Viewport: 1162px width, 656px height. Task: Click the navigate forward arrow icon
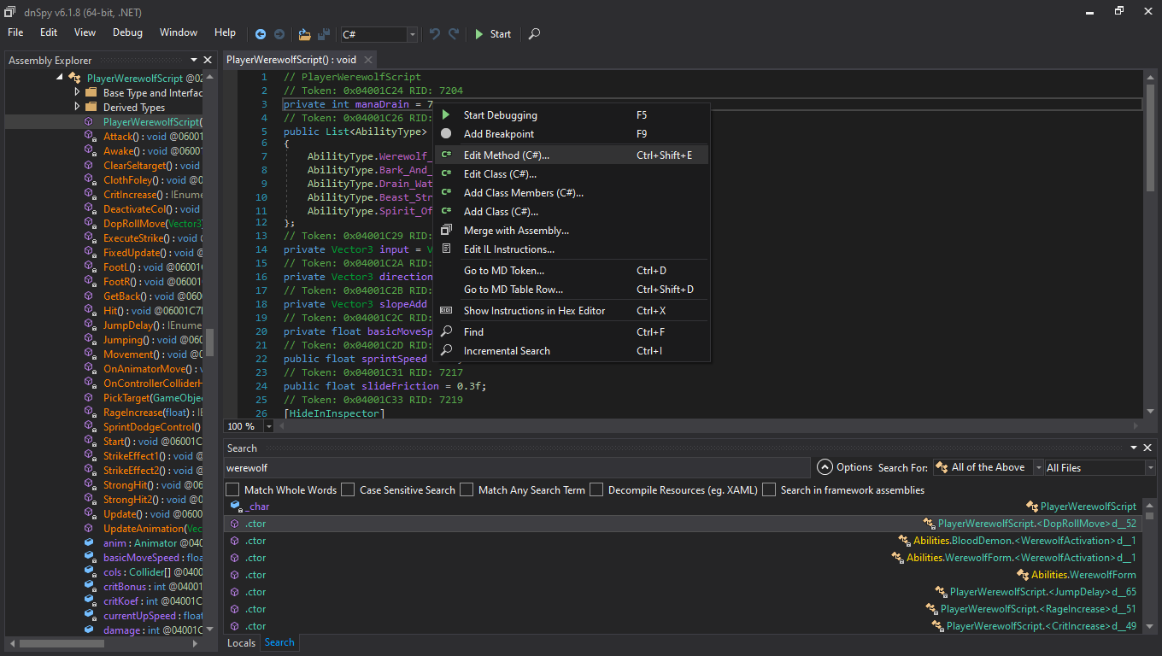tap(279, 34)
